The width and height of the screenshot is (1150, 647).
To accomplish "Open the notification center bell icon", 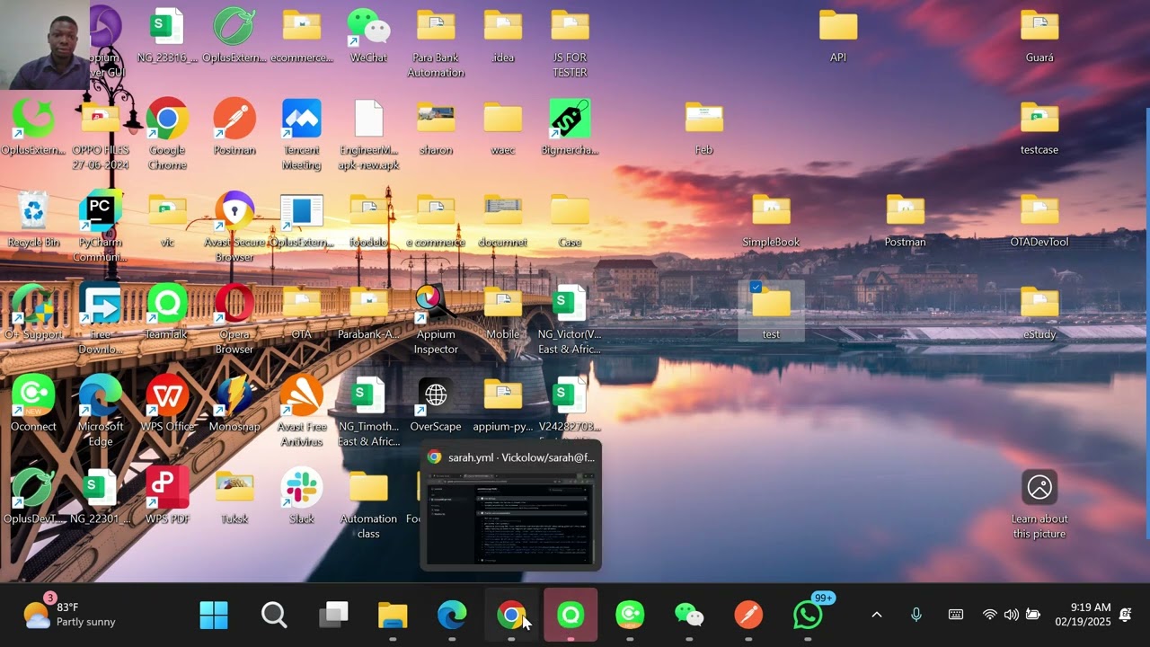I will (1125, 615).
